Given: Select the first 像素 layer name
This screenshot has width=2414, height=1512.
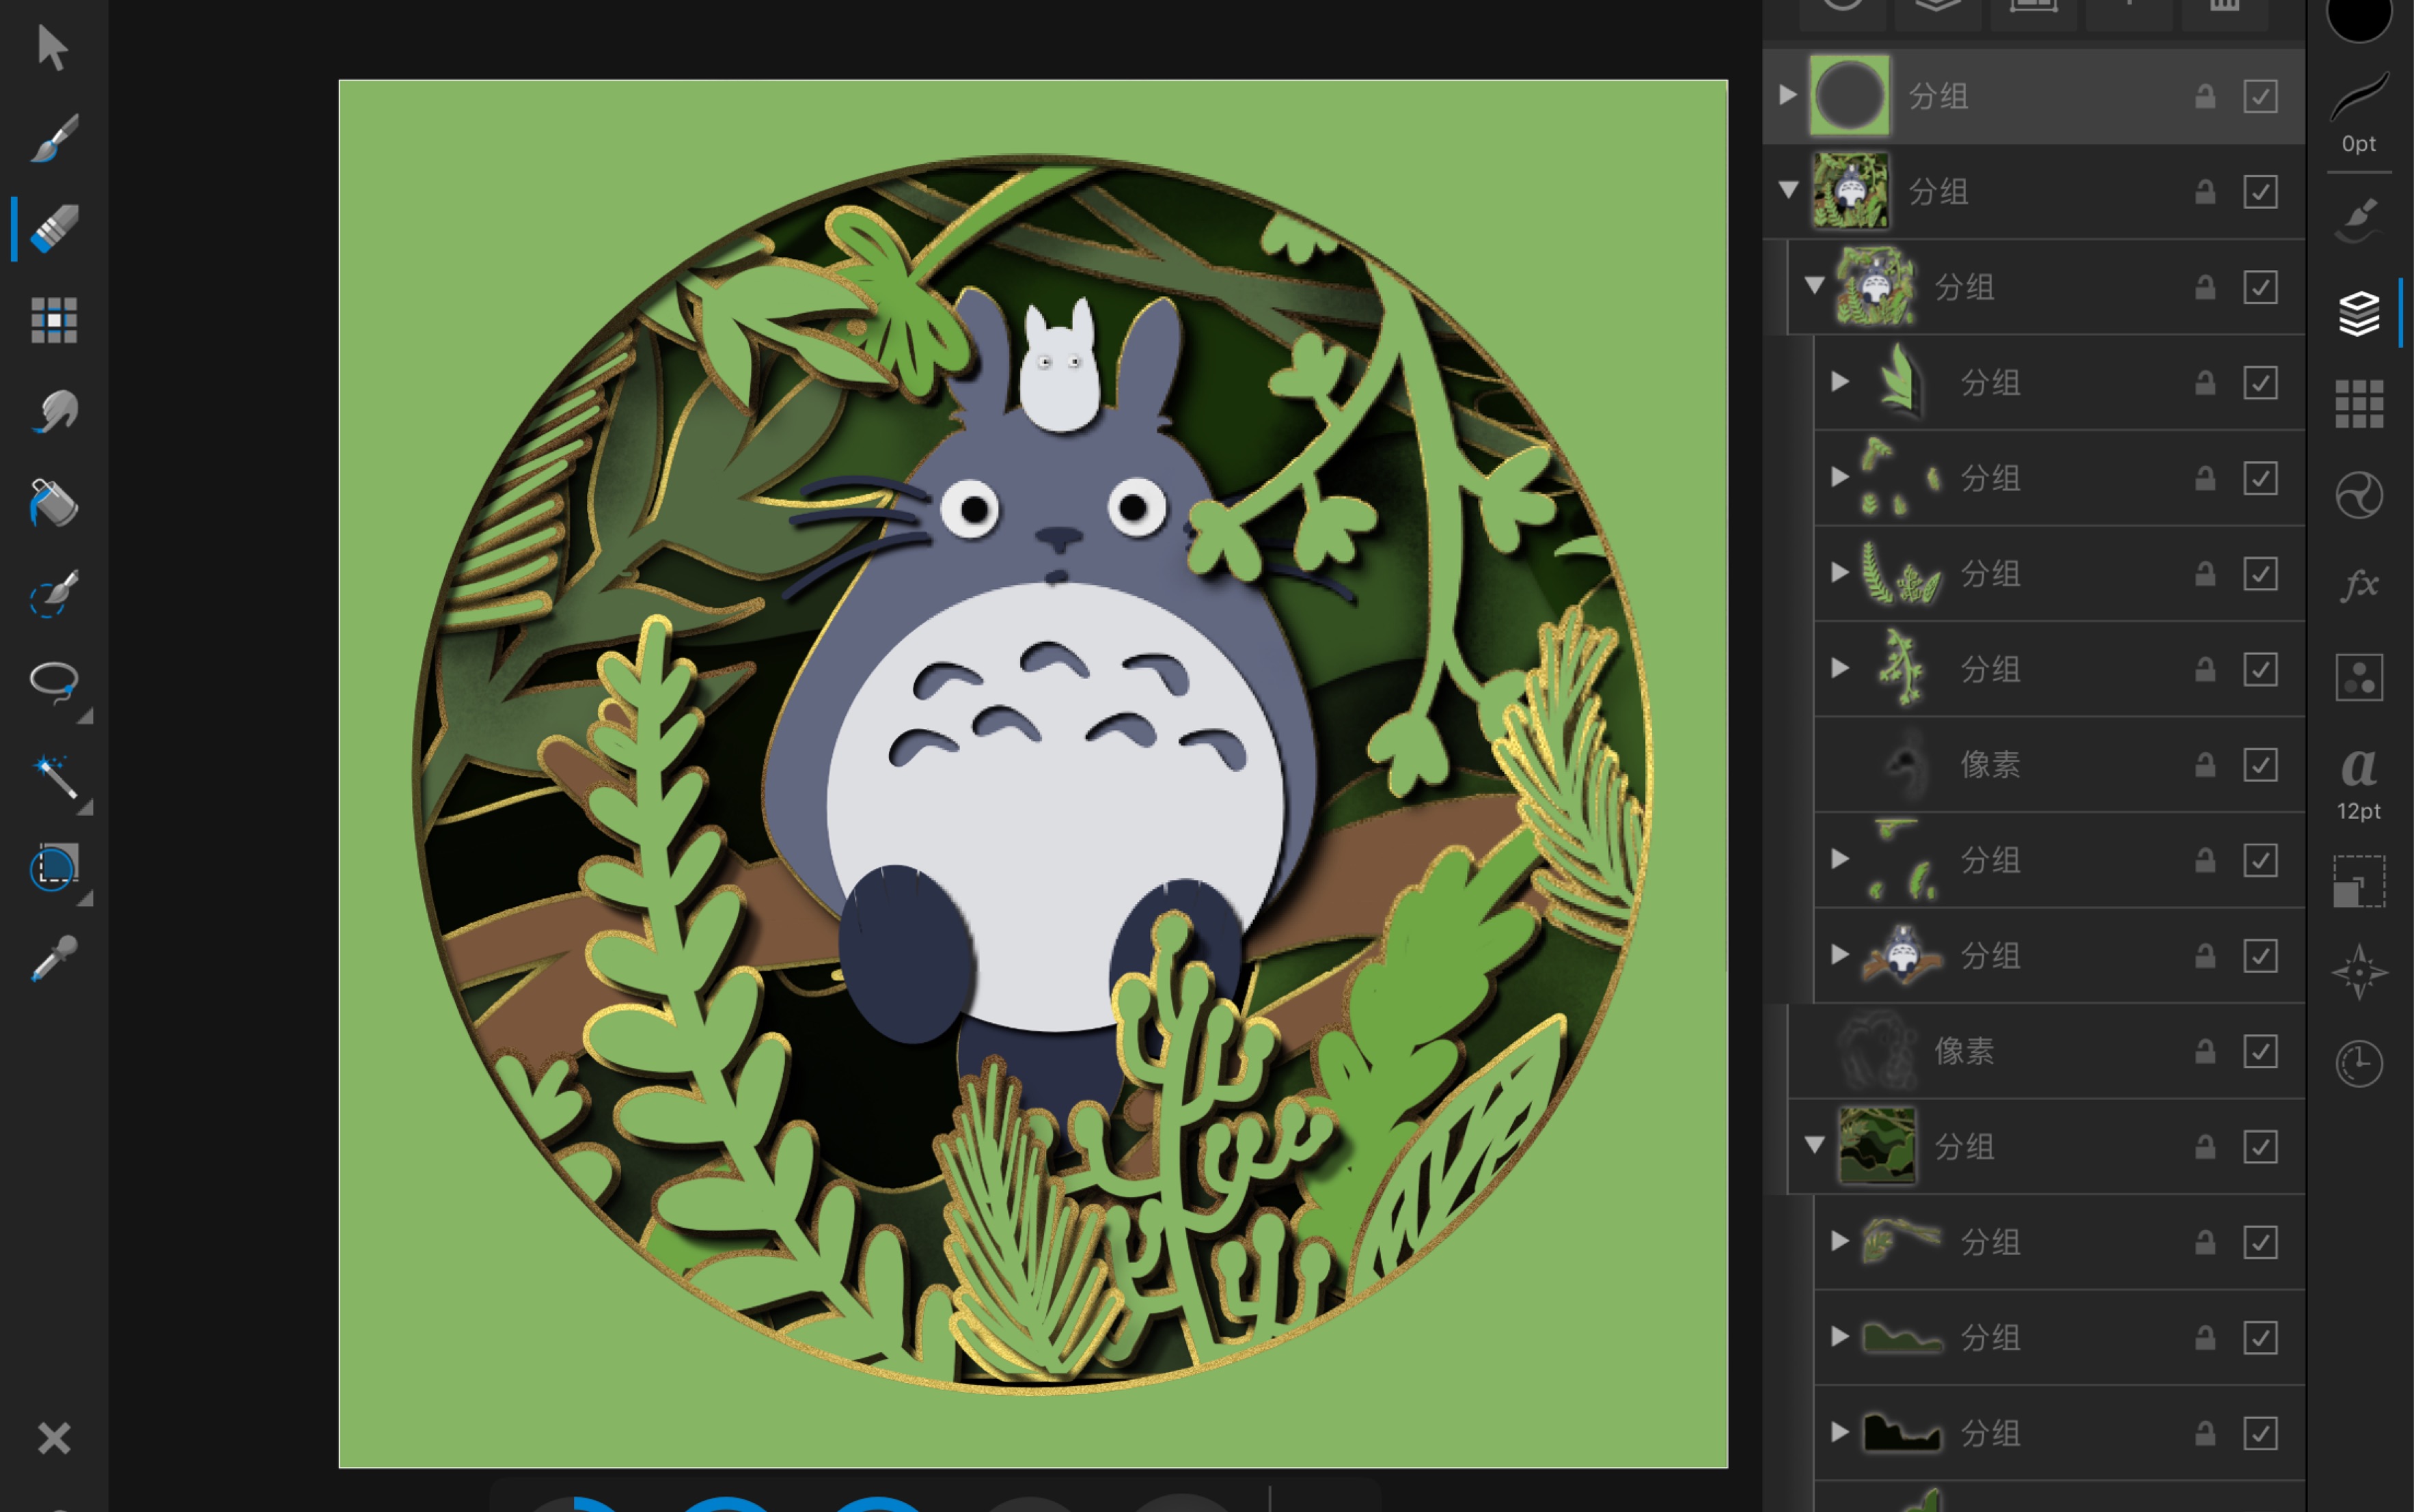Looking at the screenshot, I should [x=1990, y=765].
